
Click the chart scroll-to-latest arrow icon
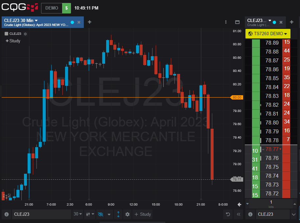tap(239, 205)
